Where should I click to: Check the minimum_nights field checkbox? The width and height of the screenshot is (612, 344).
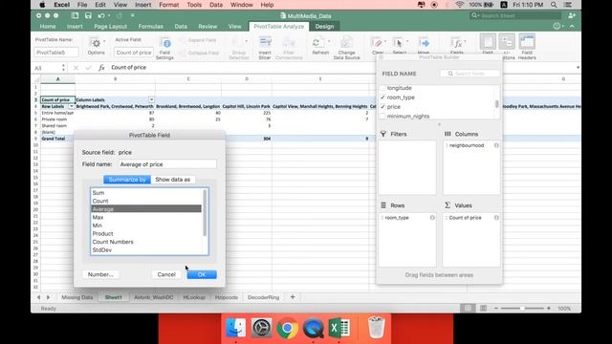pos(382,117)
